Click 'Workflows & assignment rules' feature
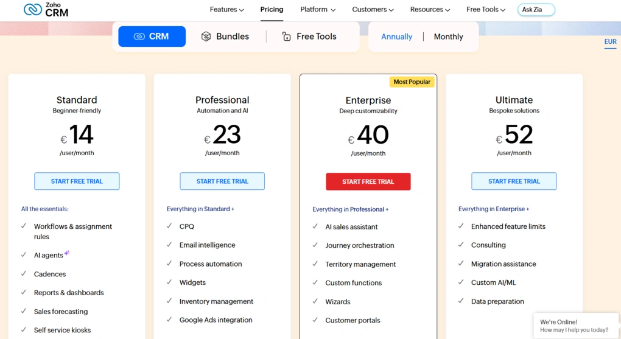 (x=73, y=232)
